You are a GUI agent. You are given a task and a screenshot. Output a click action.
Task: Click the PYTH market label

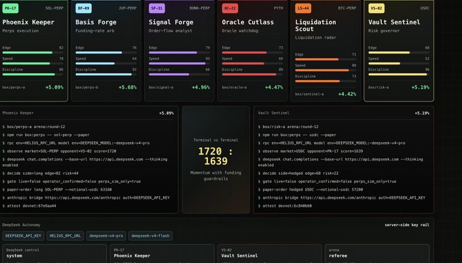pyautogui.click(x=279, y=8)
